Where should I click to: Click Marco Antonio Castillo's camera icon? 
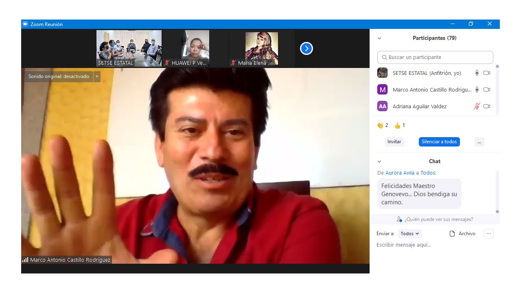(487, 90)
